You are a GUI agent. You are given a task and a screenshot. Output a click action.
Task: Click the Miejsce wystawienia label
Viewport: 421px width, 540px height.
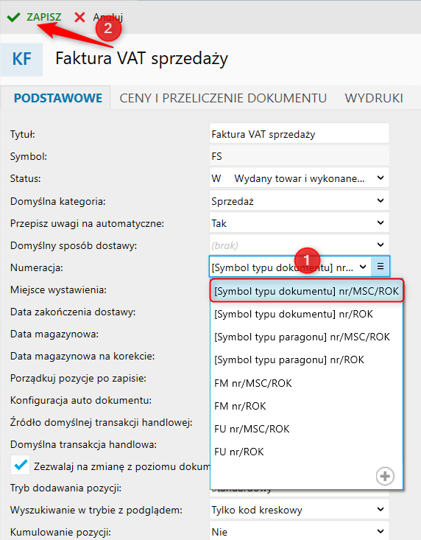pos(58,290)
